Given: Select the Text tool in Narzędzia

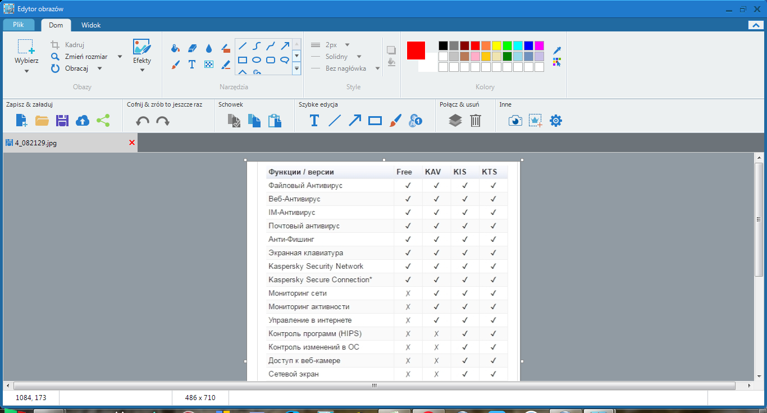Looking at the screenshot, I should (x=192, y=65).
